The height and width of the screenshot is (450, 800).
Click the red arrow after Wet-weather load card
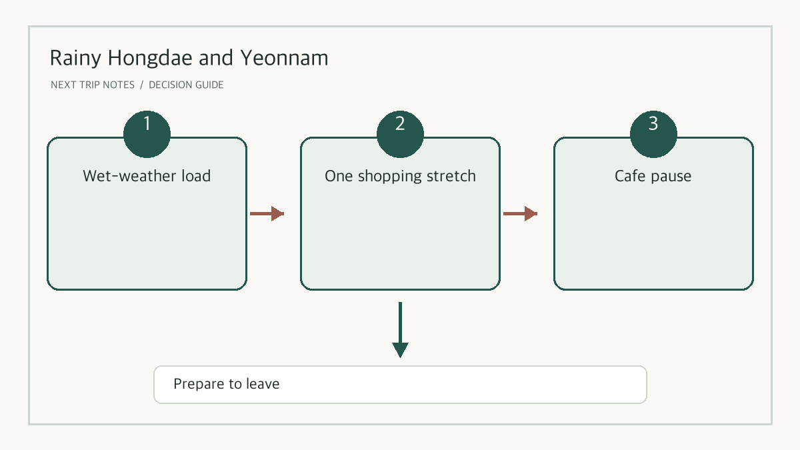pyautogui.click(x=267, y=213)
